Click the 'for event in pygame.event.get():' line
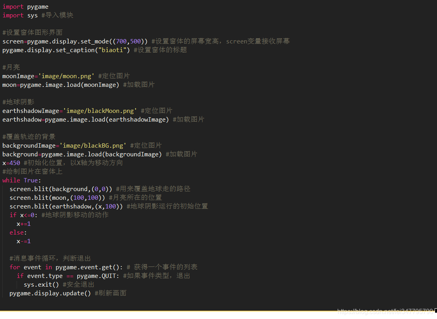Screen dimensions: 437x319 point(103,267)
